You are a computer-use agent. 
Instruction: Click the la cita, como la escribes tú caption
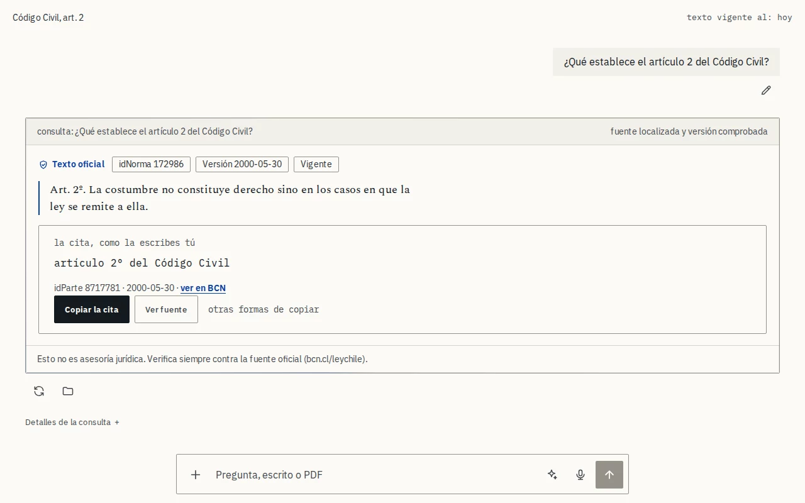125,243
